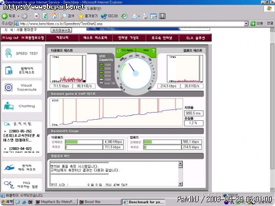Image resolution: width=275 pixels, height=206 pixels.
Task: Expand the address bar dropdown arrow
Action: pos(246,24)
